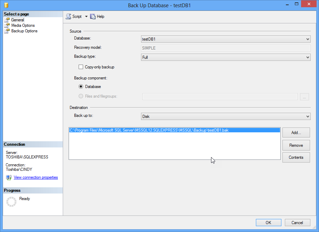The width and height of the screenshot is (319, 232).
Task: Switch to Backup Options page
Action: (x=24, y=31)
